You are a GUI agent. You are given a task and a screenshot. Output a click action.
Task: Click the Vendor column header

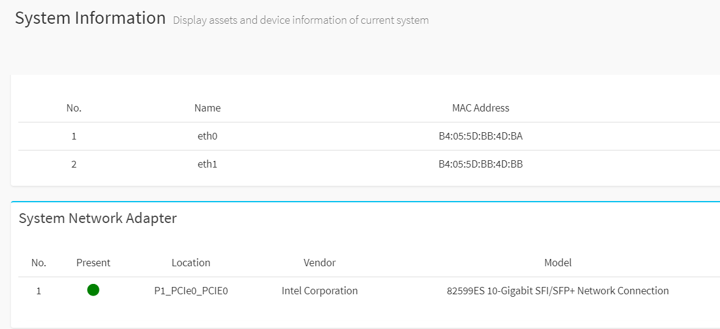point(320,263)
